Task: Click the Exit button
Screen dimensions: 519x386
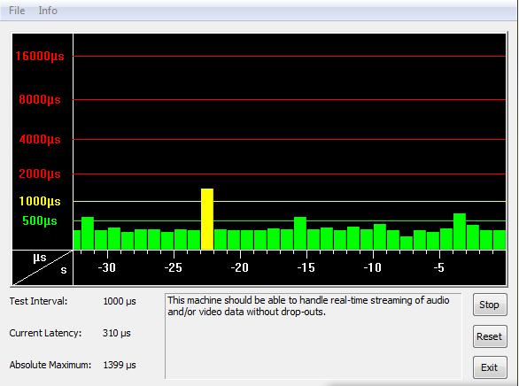Action: point(490,367)
